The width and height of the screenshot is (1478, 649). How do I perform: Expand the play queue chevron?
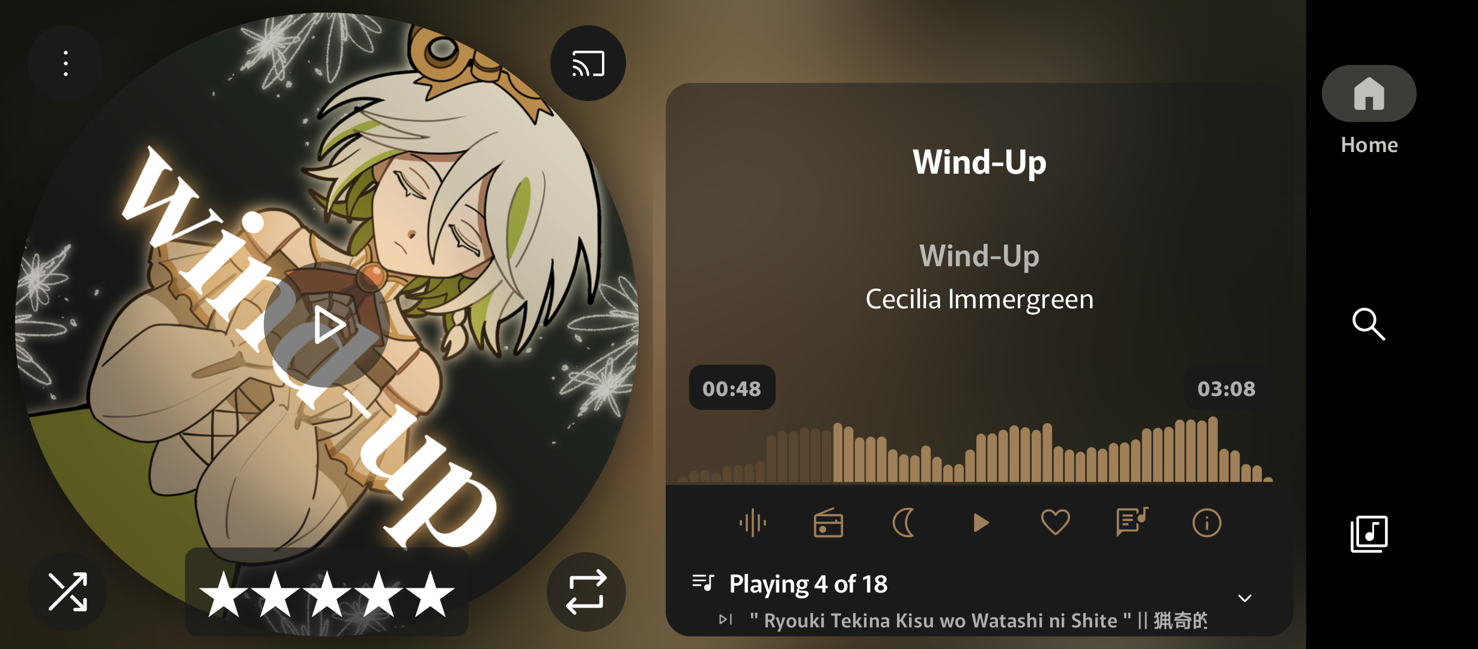1245,599
